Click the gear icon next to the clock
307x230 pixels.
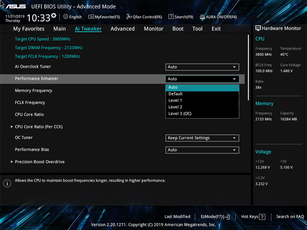coord(54,15)
